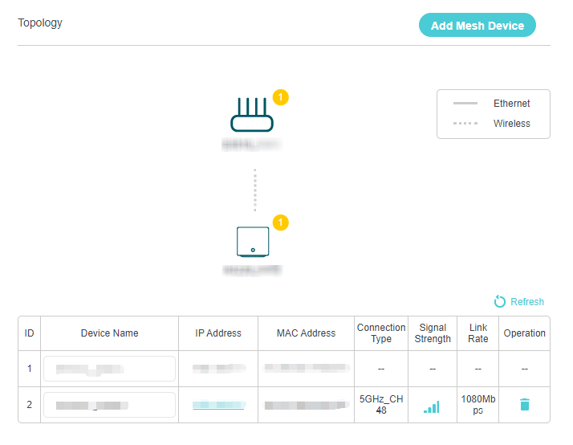Click the circular Refresh arrow icon
The width and height of the screenshot is (573, 445).
[499, 302]
